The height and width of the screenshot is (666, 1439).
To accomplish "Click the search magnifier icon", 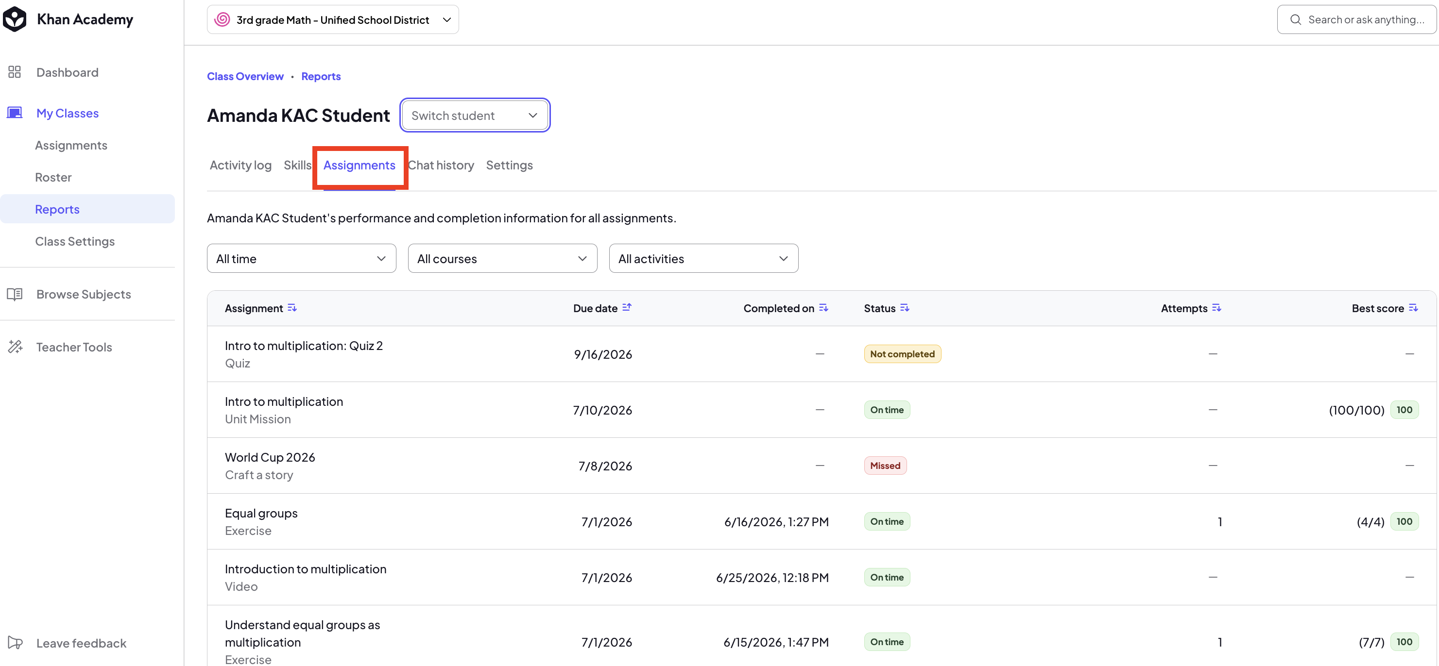I will tap(1295, 19).
